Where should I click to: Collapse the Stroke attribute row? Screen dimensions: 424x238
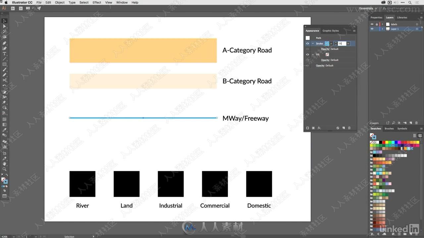pos(313,43)
